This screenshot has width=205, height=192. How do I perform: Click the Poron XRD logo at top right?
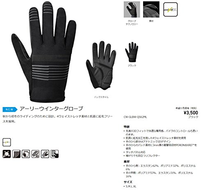(x=171, y=9)
